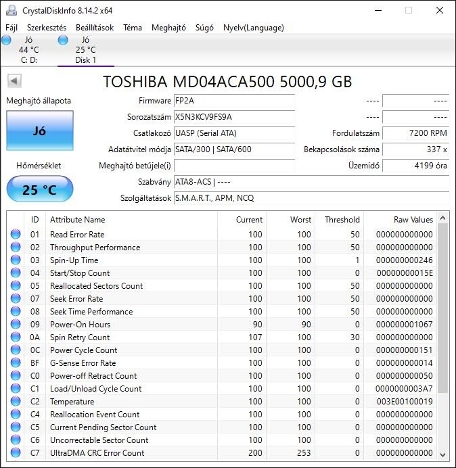Open the Fájl menu
Viewport: 456px width, 468px height.
tap(12, 28)
